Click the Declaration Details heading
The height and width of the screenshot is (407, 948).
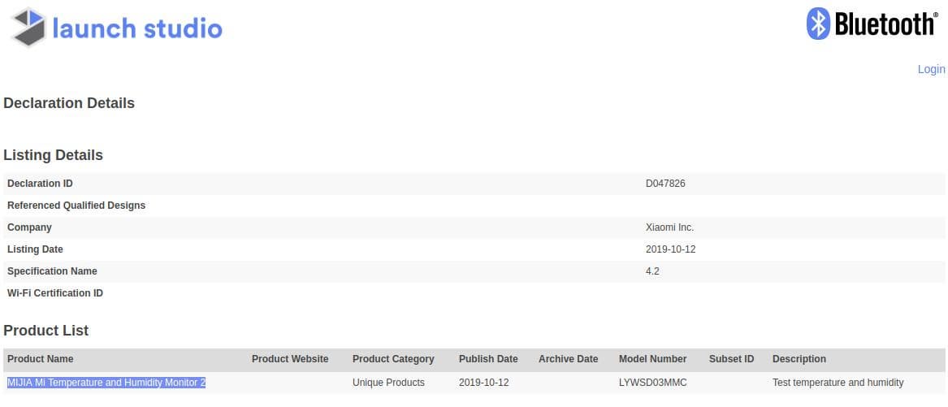[69, 103]
